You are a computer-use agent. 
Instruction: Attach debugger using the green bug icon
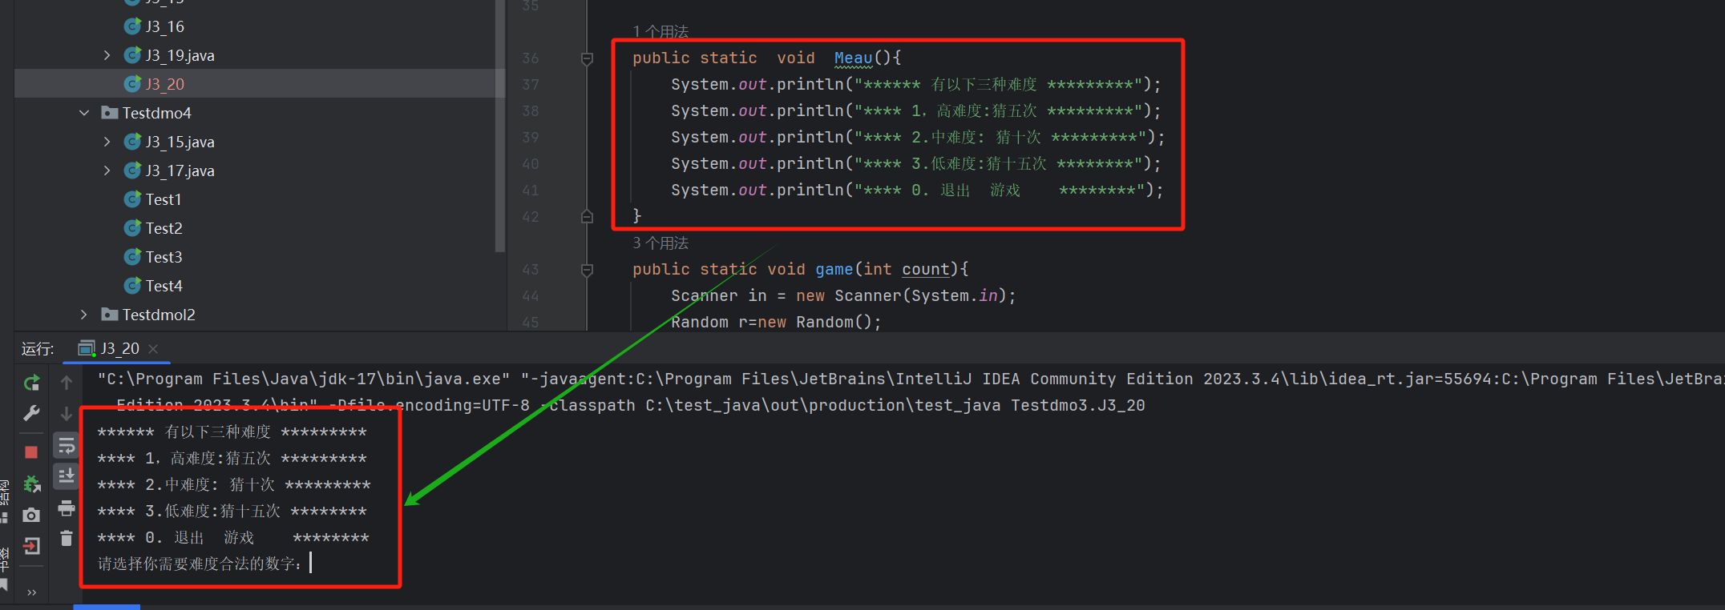click(x=31, y=484)
